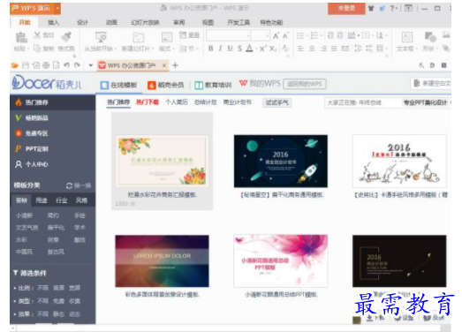Apply subscript formatting
Viewport: 462px width, 332px height.
pyautogui.click(x=273, y=49)
